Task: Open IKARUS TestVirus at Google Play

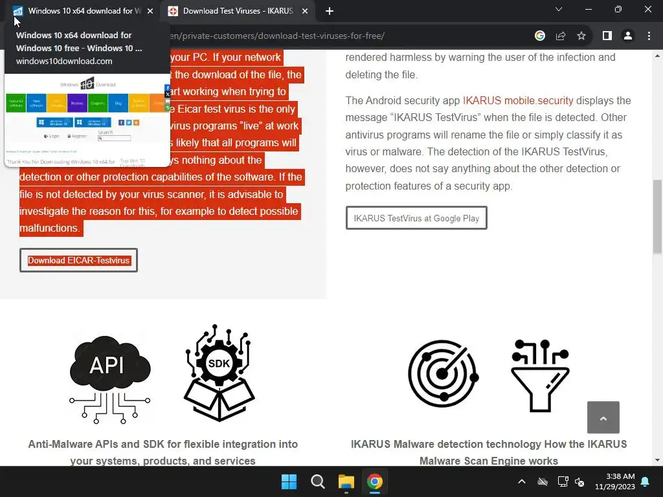Action: point(416,218)
